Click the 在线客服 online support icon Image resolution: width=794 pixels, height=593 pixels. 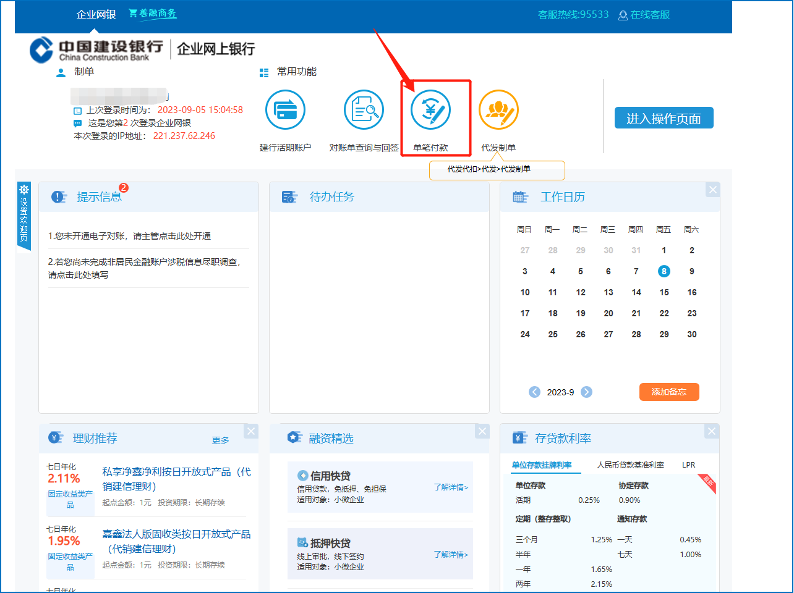pyautogui.click(x=623, y=15)
